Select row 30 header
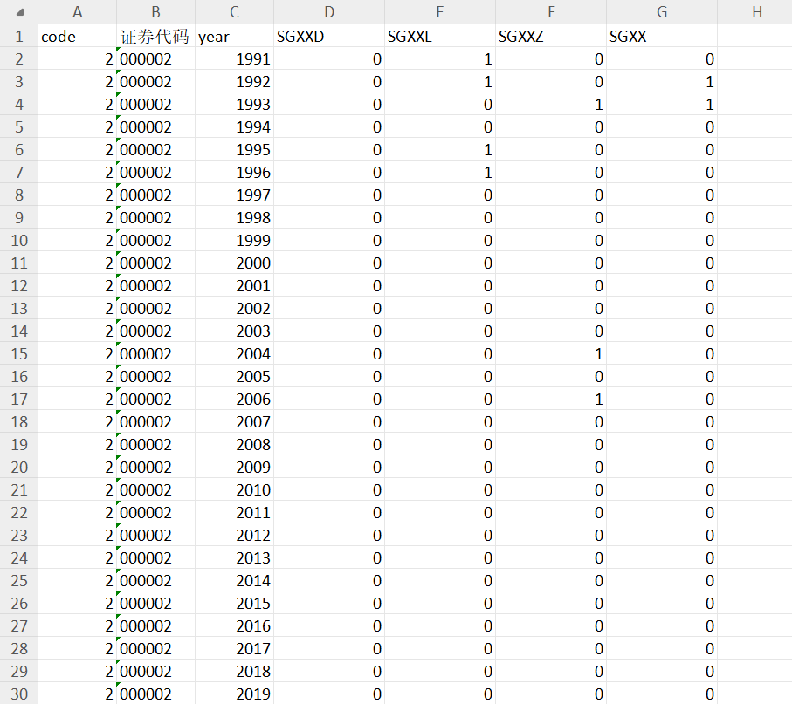792x704 pixels. coord(19,694)
